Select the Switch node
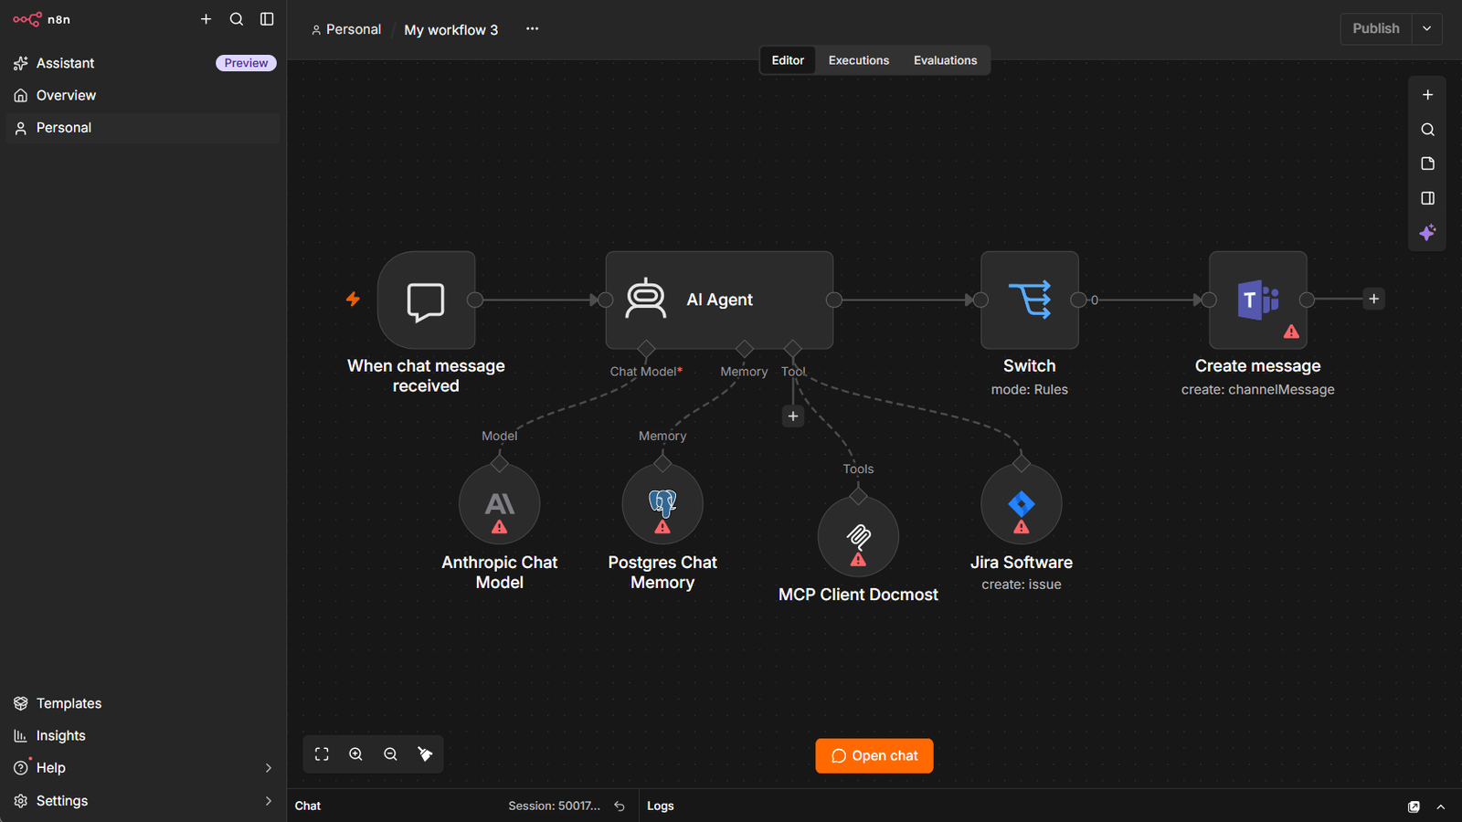The image size is (1462, 822). click(1030, 300)
